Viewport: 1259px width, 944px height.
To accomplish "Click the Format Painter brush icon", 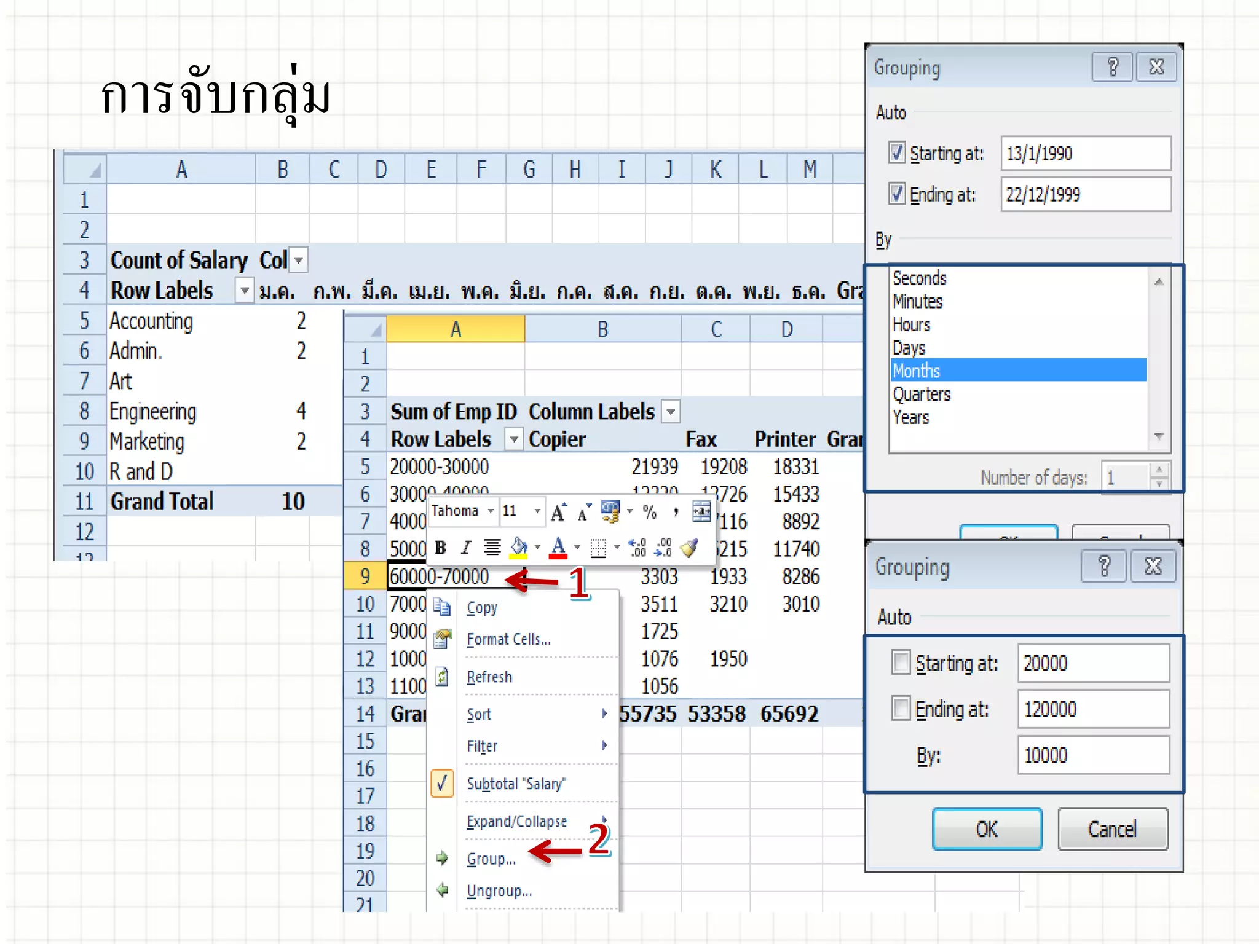I will [690, 548].
